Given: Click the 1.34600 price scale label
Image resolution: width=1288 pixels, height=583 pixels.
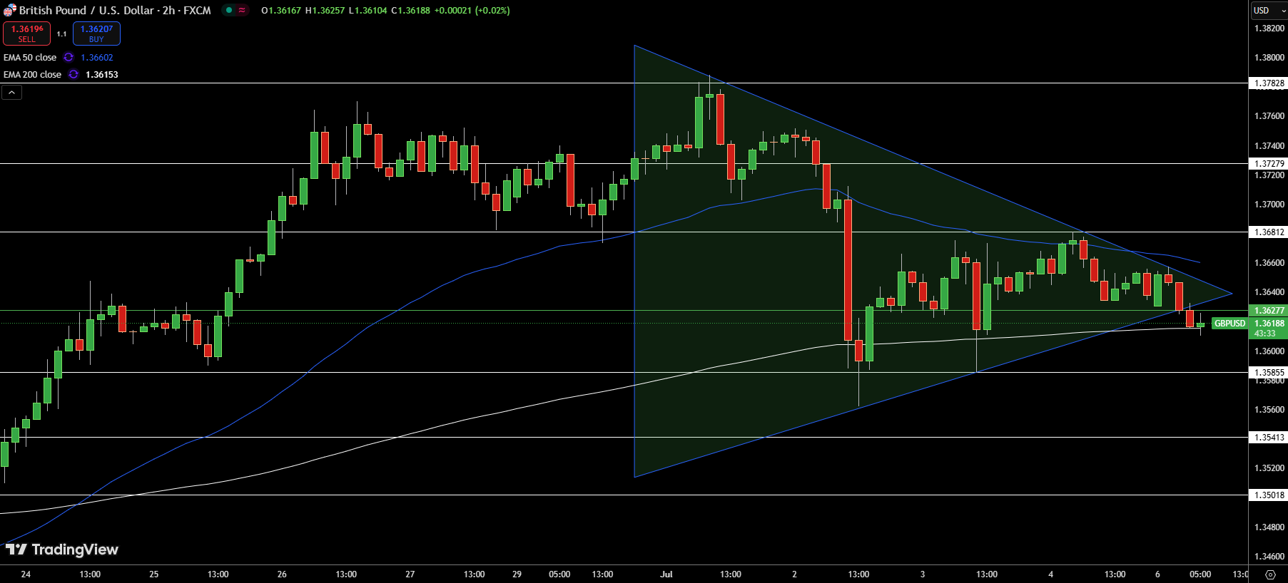Looking at the screenshot, I should click(x=1269, y=557).
